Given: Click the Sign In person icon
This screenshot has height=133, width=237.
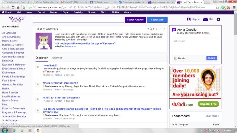Looking at the screenshot, I should (189, 20).
